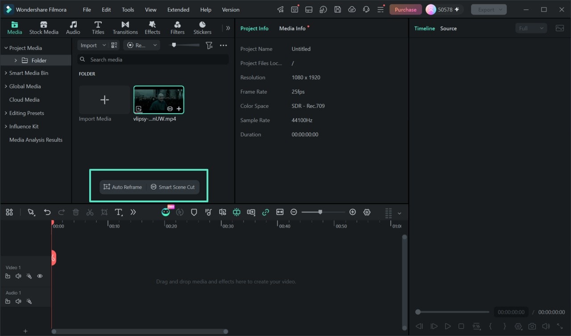Viewport: 571px width, 336px height.
Task: Take a snapshot with the camera icon
Action: click(532, 327)
